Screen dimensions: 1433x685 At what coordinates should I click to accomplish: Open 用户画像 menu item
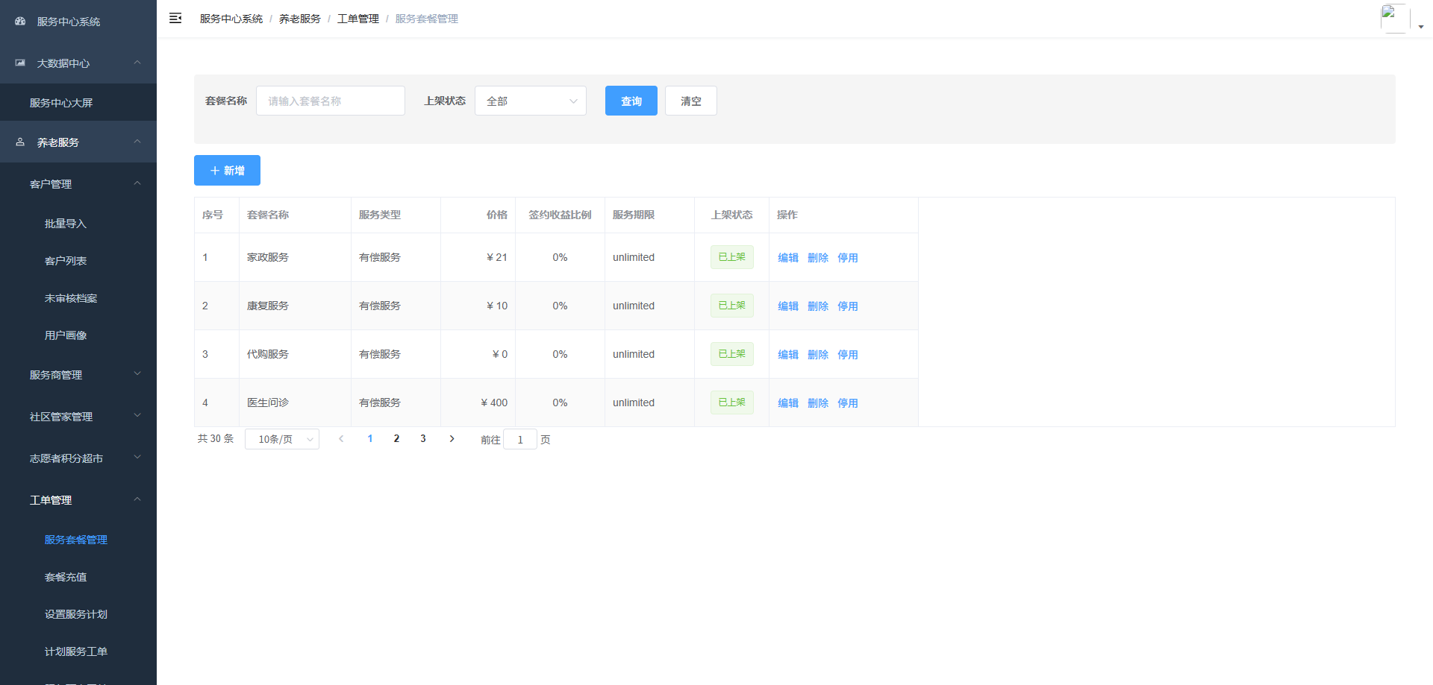[78, 335]
